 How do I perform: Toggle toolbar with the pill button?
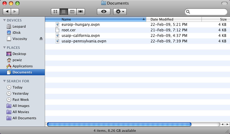click(x=224, y=3)
